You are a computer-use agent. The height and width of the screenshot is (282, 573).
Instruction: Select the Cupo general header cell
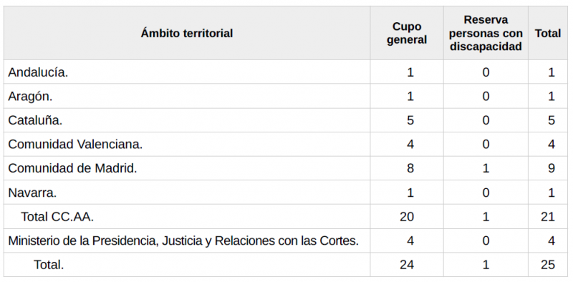(407, 33)
